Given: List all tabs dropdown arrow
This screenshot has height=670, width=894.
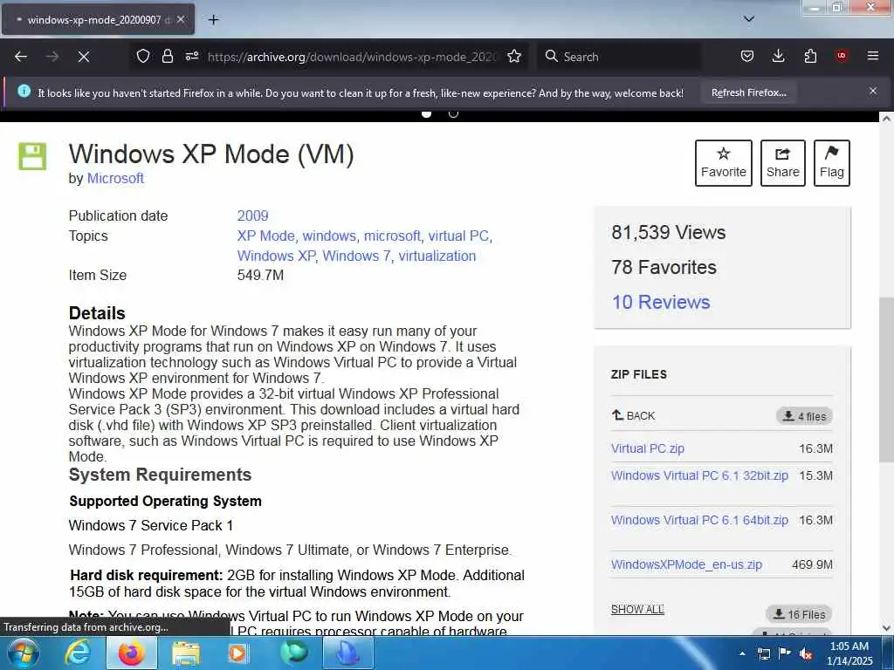Looking at the screenshot, I should [749, 19].
